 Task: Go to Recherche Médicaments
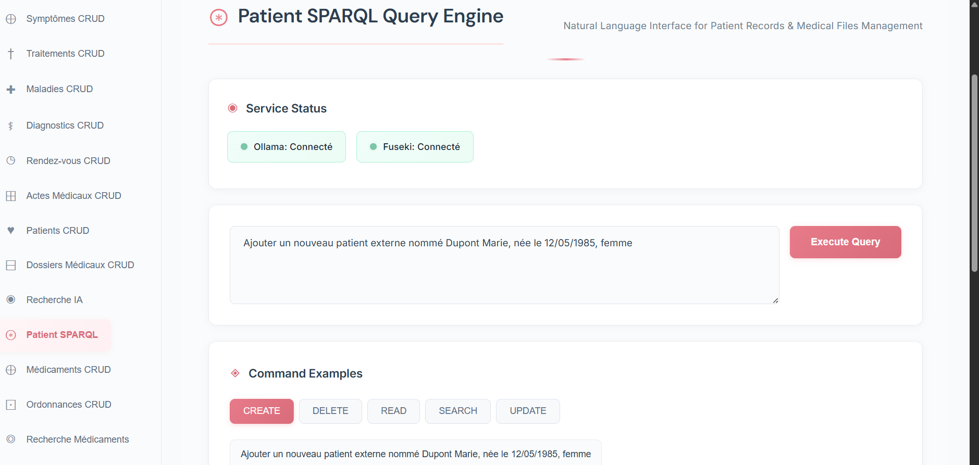(78, 439)
